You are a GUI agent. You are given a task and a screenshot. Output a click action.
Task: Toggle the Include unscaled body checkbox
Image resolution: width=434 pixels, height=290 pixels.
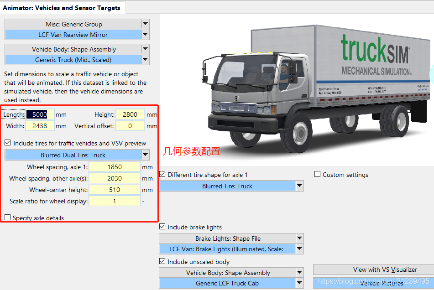pos(162,262)
